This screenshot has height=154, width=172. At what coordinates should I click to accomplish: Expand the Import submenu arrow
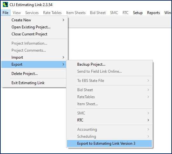click(63, 57)
